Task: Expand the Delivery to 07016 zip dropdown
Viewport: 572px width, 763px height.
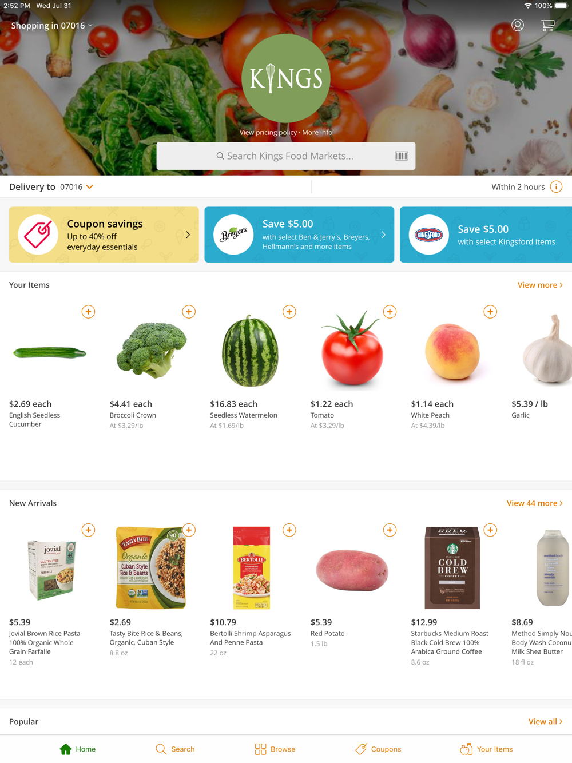Action: tap(77, 187)
